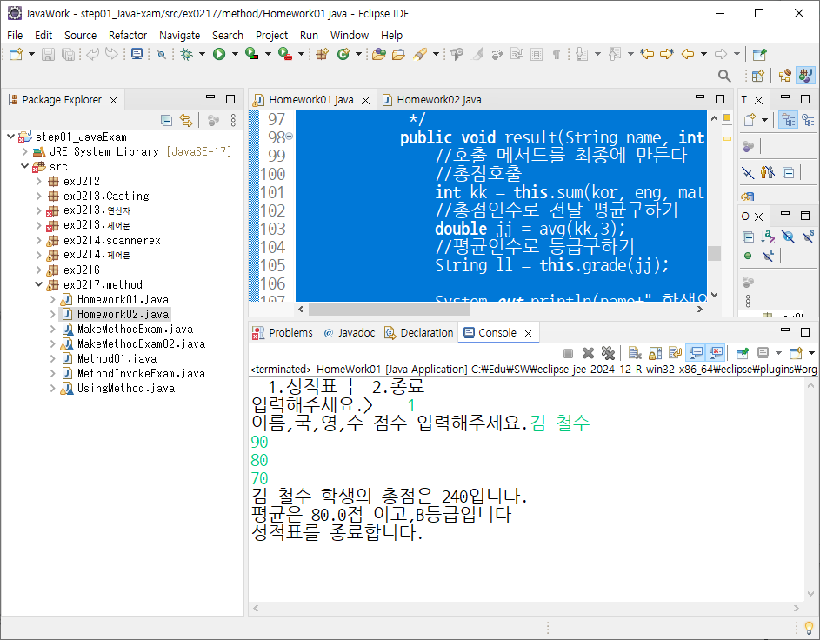Toggle Scroll Lock in Console toolbar
820x640 pixels.
(656, 353)
